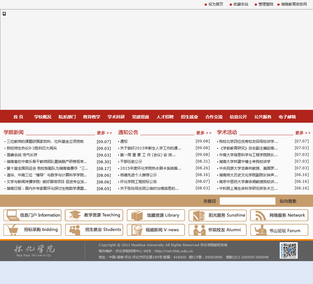Click the laptop icon for 信息门户 Information
313x284 pixels.
click(12, 215)
